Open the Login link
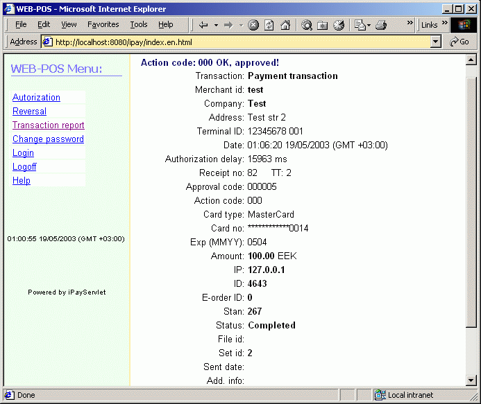The height and width of the screenshot is (404, 481). coord(23,153)
